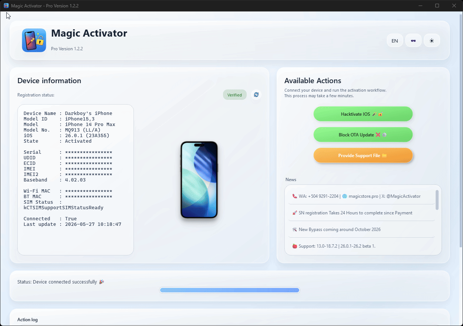
Task: Click the Magic Activator app logo
Action: [x=34, y=40]
